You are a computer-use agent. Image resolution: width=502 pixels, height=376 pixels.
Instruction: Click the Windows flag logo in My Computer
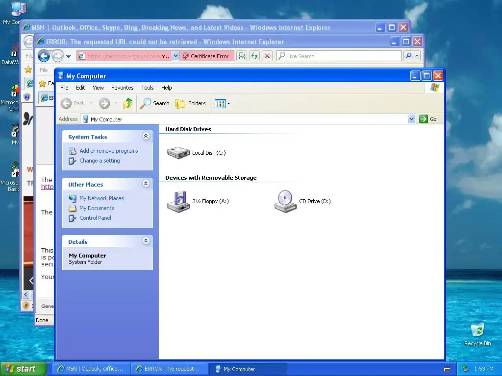(x=435, y=88)
